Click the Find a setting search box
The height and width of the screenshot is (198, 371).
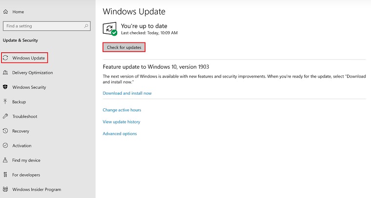tap(43, 26)
